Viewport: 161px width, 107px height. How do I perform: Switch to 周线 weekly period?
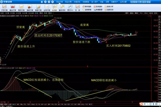[41, 13]
